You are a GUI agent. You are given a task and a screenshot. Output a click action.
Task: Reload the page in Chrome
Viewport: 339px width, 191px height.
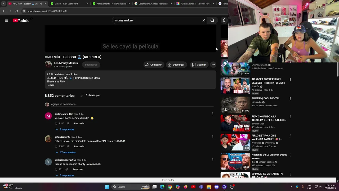(x=16, y=11)
